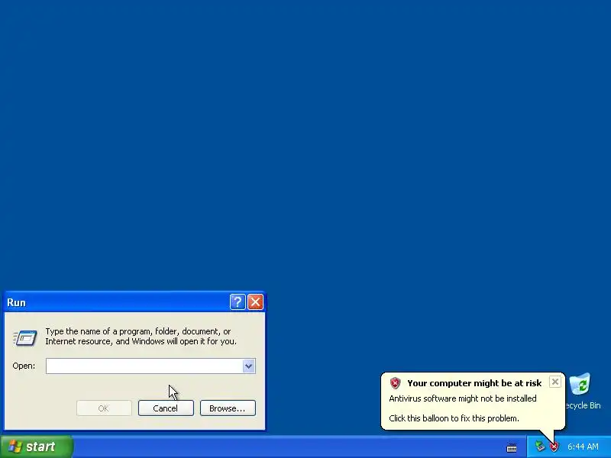611x458 pixels.
Task: Click the Safely Remove Hardware tray icon
Action: coord(539,447)
